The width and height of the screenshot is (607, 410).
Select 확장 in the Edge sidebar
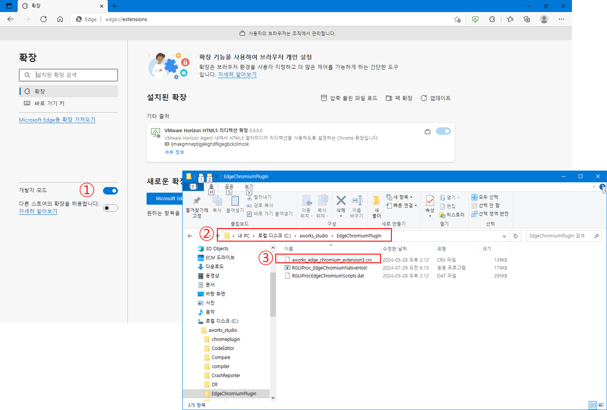tap(68, 91)
